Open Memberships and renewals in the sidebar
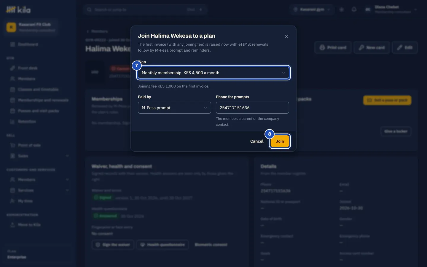Viewport: 427px width, 267px height. coord(39,100)
